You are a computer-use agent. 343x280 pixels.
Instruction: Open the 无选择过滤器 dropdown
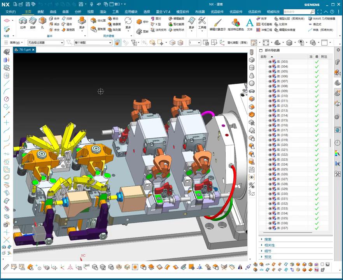[45, 42]
